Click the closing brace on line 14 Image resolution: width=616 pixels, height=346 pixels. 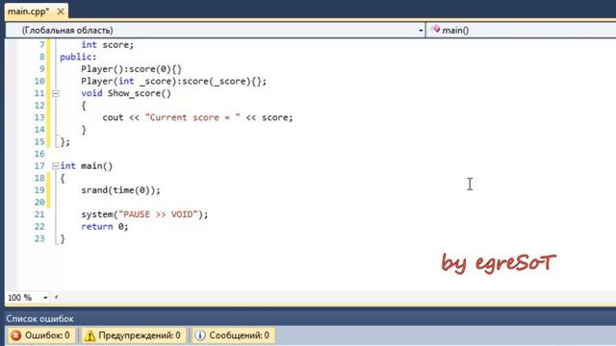[84, 130]
